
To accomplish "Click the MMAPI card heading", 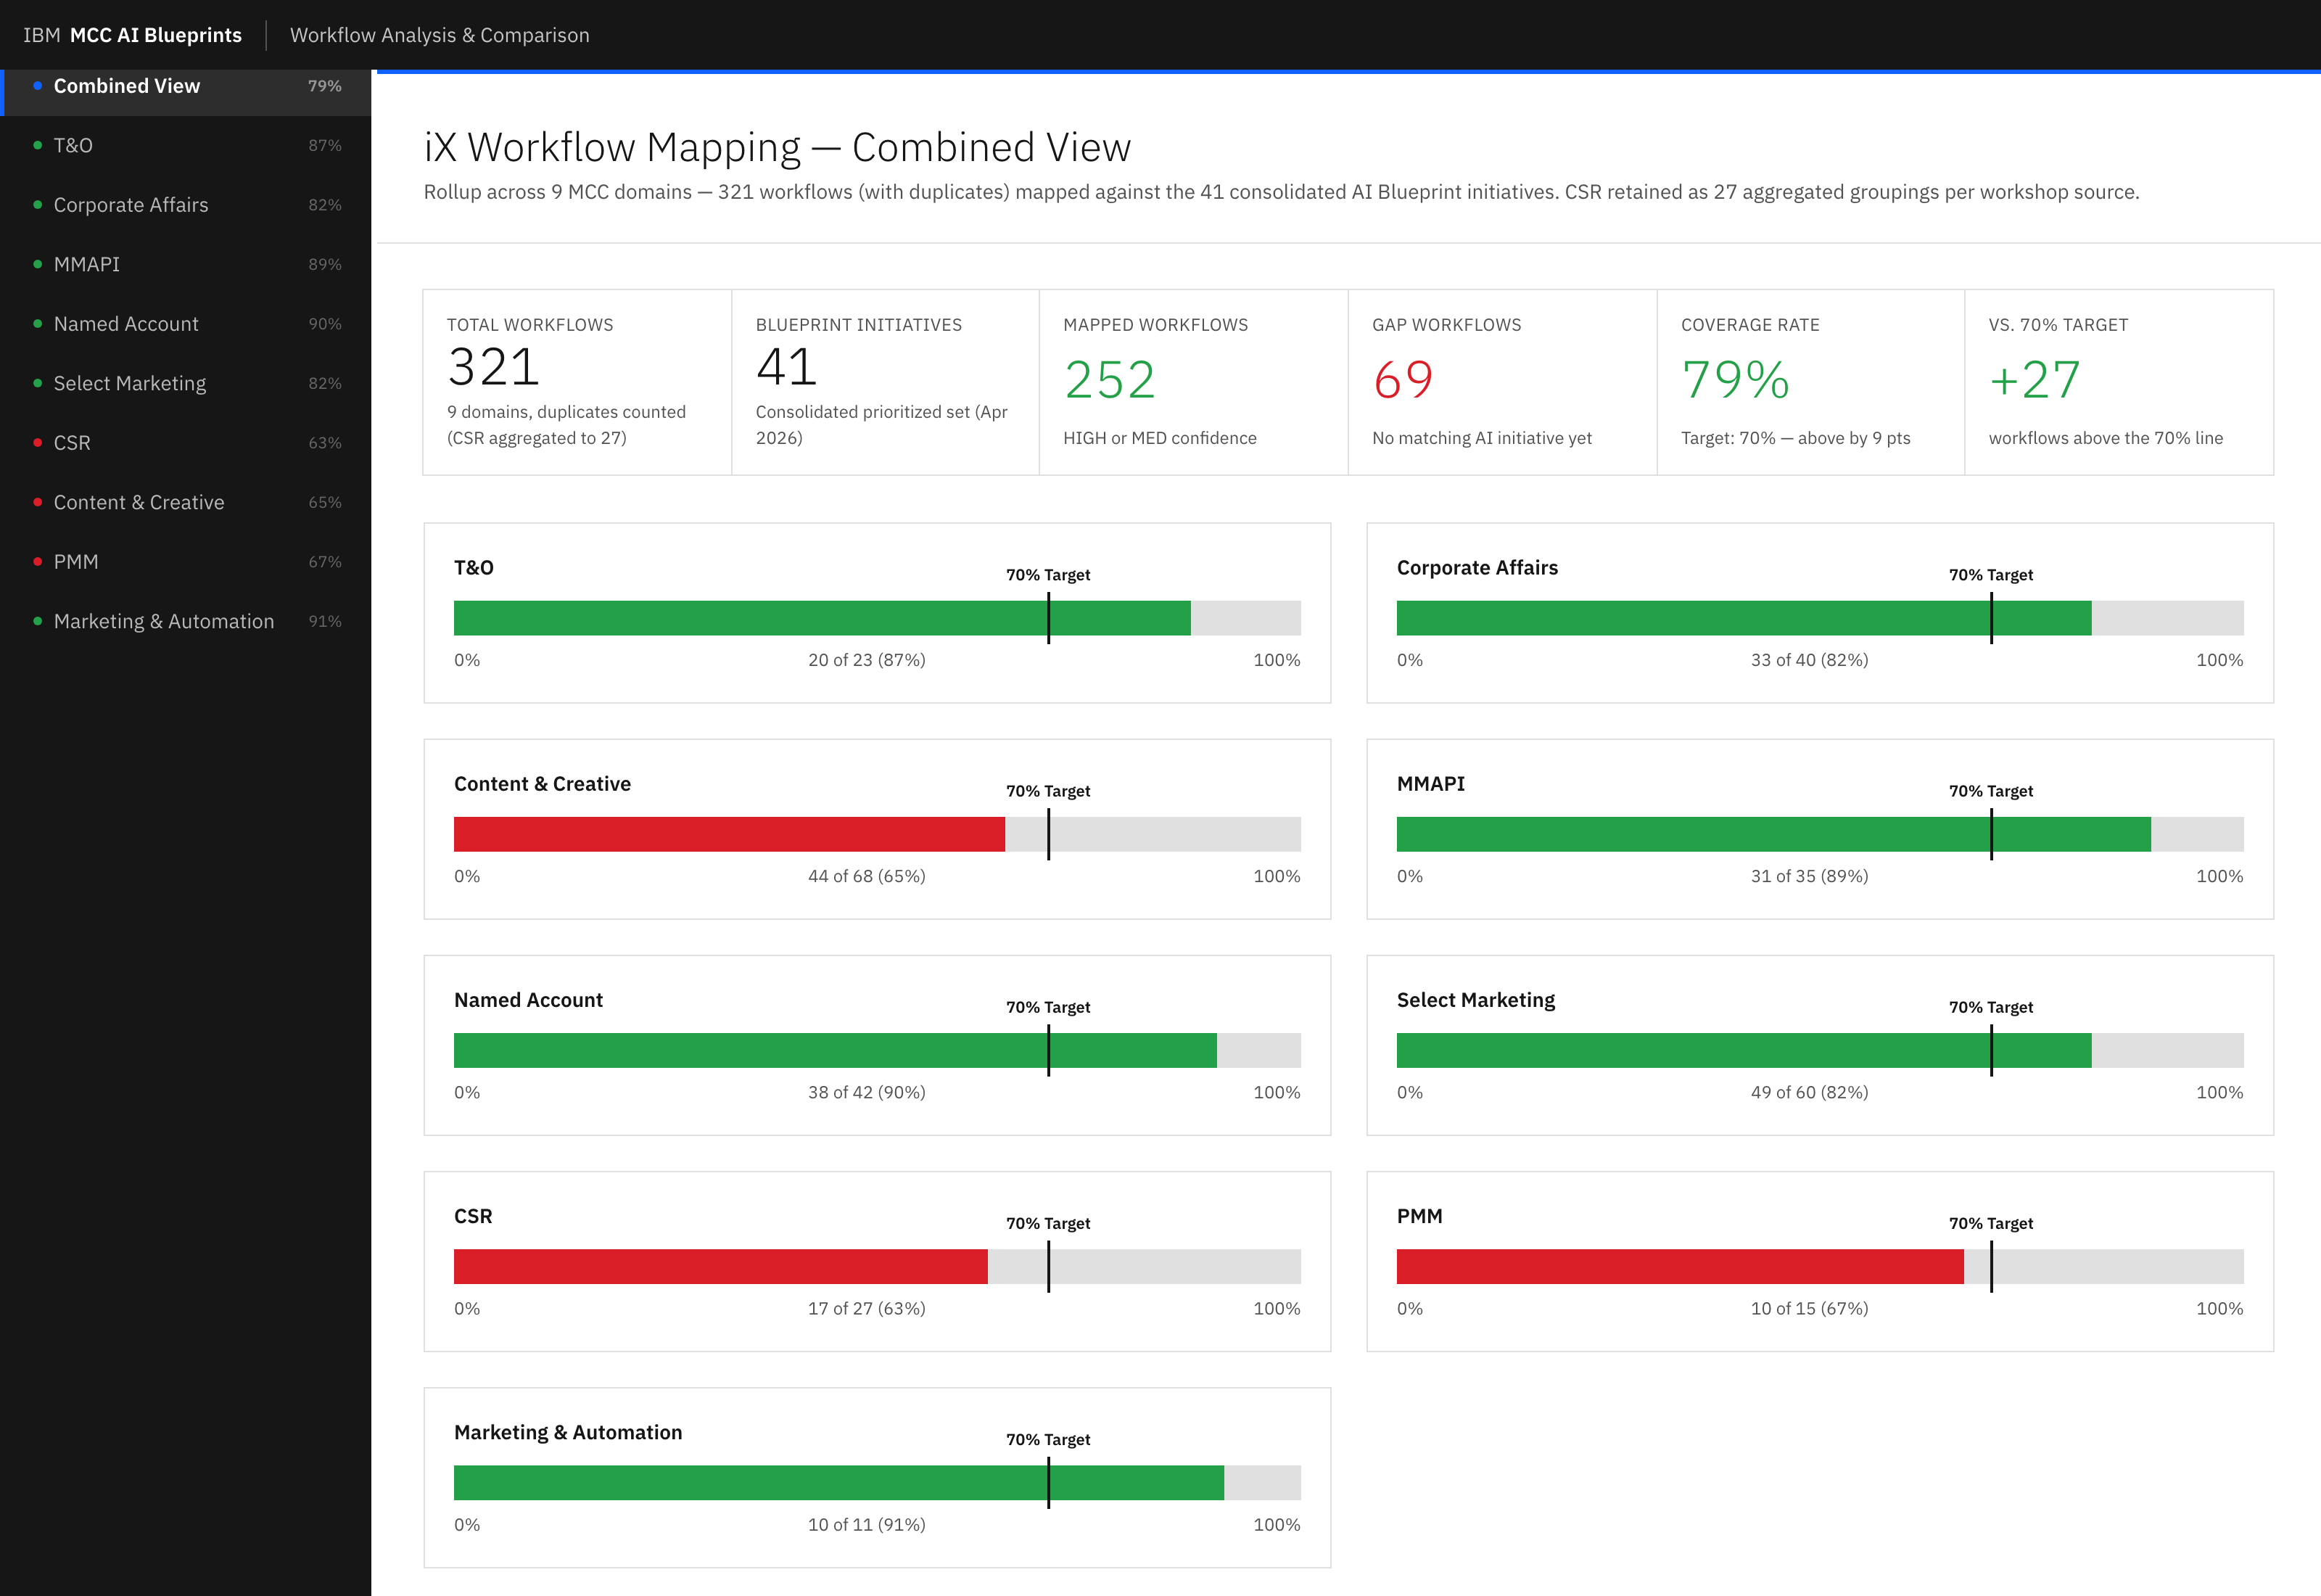I will (1430, 784).
